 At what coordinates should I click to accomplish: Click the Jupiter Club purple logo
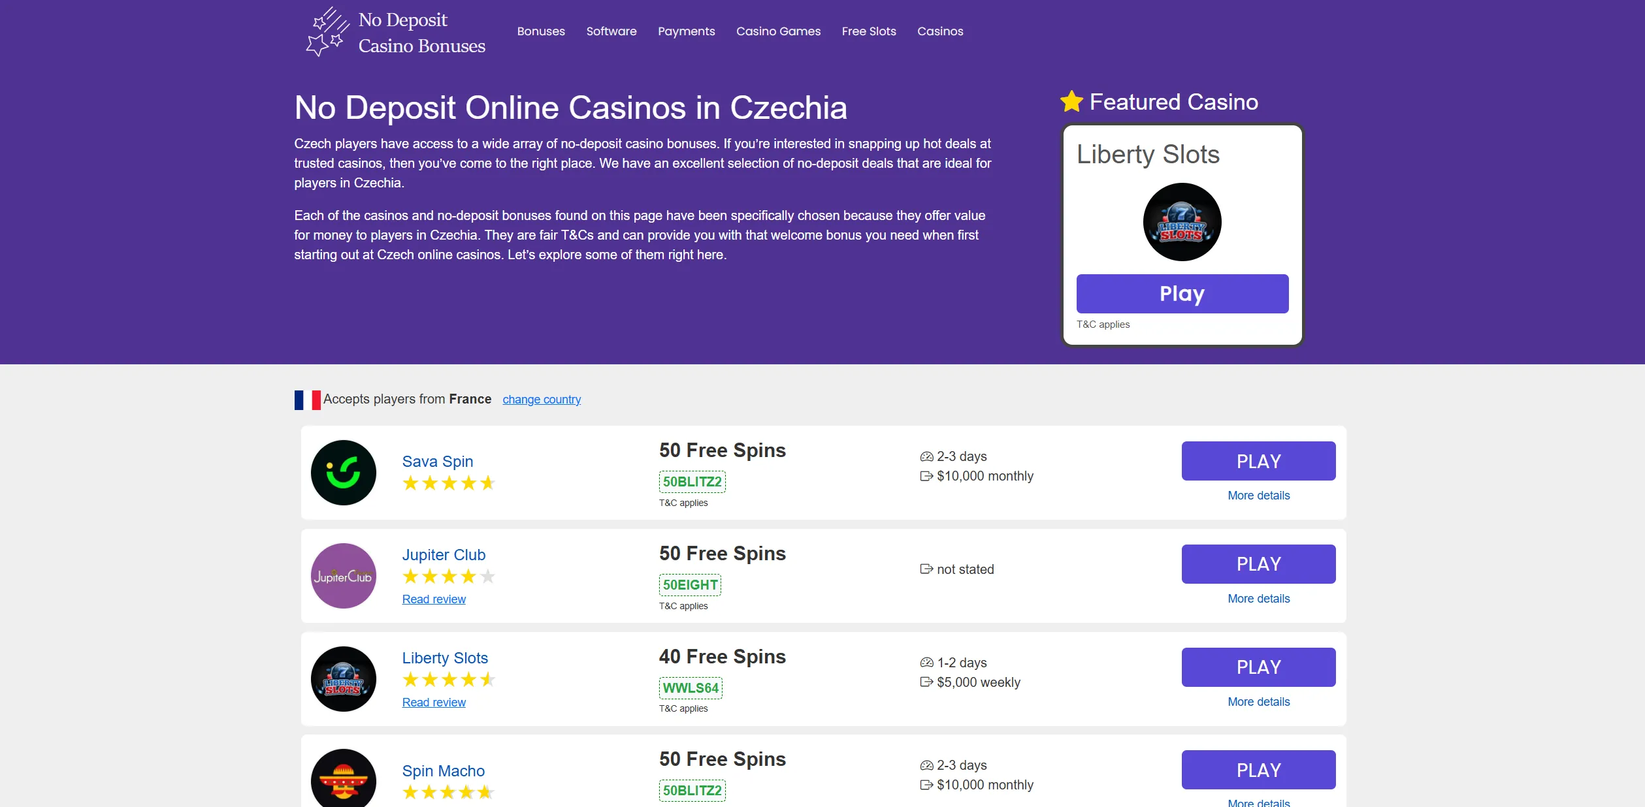click(x=344, y=576)
